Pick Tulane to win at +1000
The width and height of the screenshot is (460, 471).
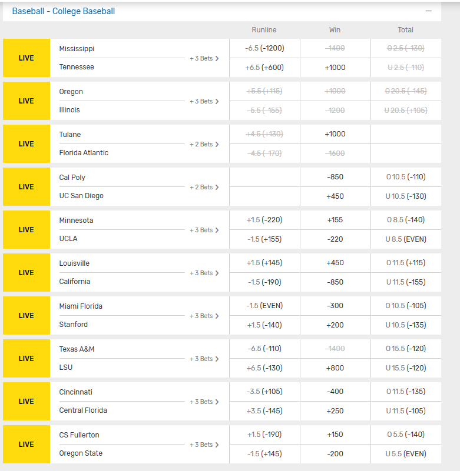(x=335, y=134)
